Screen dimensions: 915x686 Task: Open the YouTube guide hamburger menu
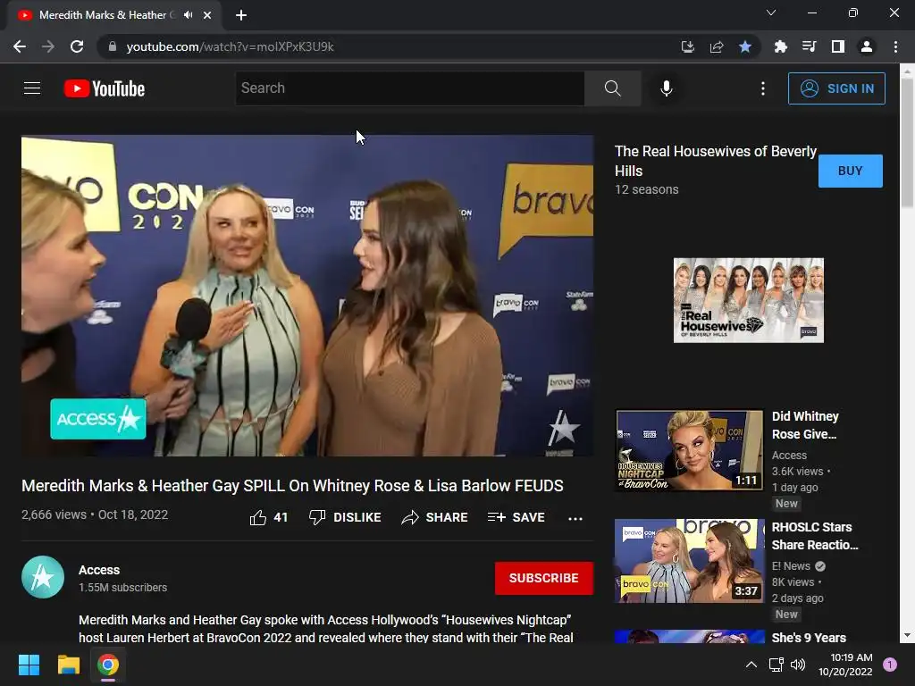[32, 88]
